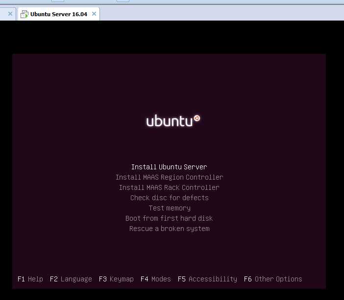Click the ubuntu logo on boot screen
Screen dimensions: 344x300
tap(173, 120)
